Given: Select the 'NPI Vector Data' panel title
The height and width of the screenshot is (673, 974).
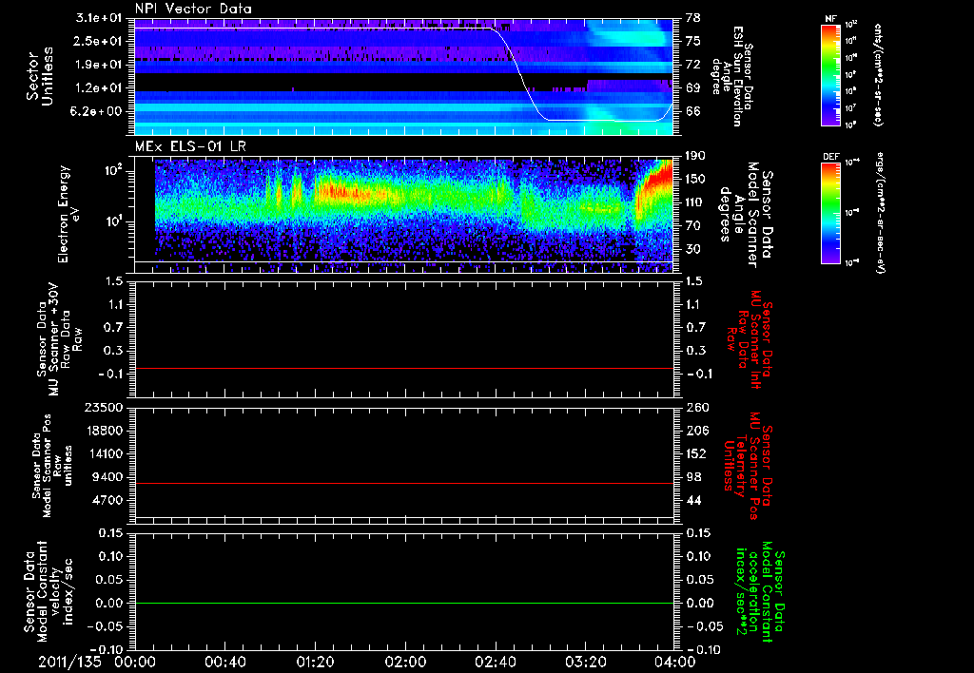Looking at the screenshot, I should (194, 9).
